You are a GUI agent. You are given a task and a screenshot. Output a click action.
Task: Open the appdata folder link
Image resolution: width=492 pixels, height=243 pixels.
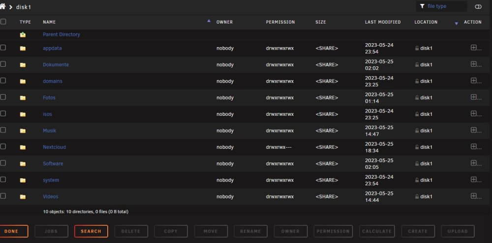[x=53, y=48]
